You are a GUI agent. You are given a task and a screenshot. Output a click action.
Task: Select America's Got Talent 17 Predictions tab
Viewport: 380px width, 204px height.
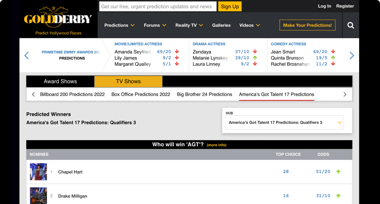coord(277,94)
